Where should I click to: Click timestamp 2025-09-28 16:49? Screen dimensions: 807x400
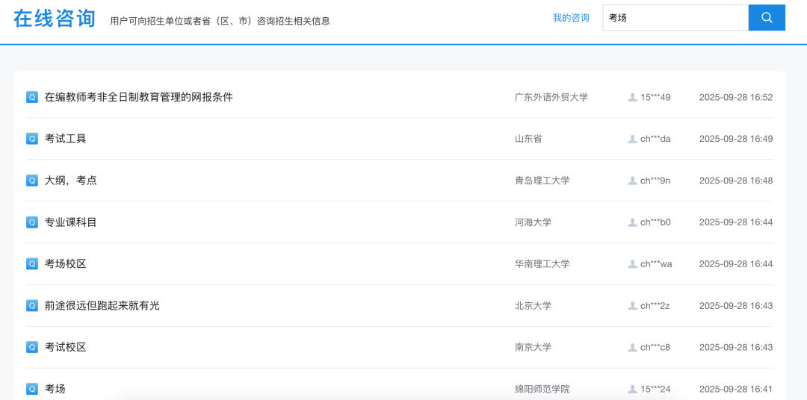click(x=736, y=139)
